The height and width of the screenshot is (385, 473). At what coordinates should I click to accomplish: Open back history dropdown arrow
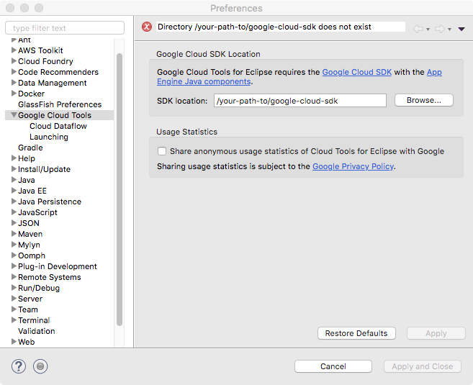tap(428, 30)
